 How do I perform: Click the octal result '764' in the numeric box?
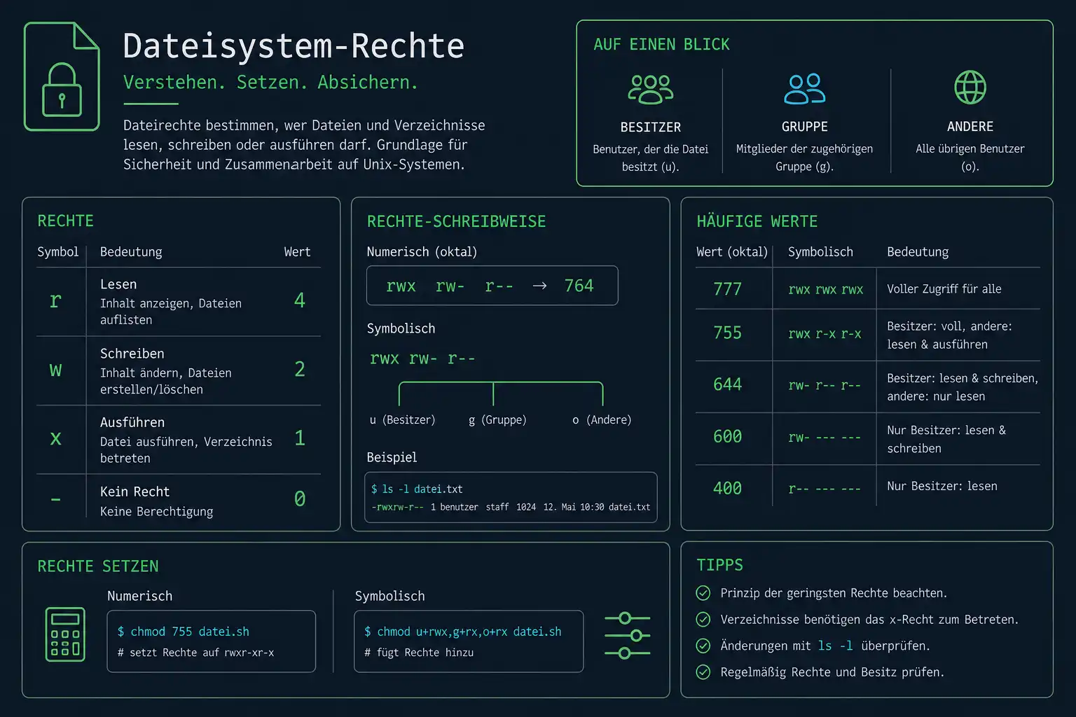pos(579,286)
